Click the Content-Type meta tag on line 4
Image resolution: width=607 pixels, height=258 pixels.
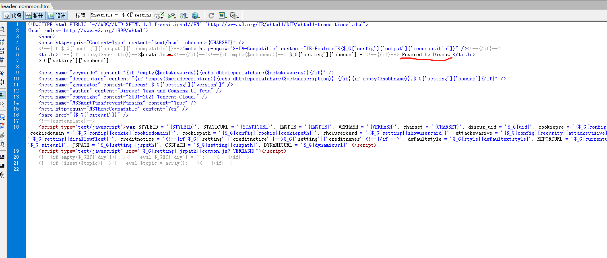(141, 43)
